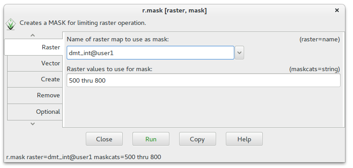
Task: Switch to the Raster tab
Action: click(x=33, y=47)
